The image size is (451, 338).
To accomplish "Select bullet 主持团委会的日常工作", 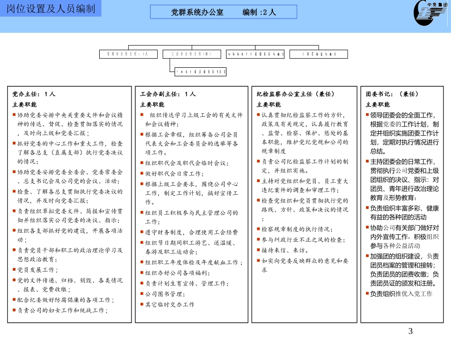I will pos(403,180).
